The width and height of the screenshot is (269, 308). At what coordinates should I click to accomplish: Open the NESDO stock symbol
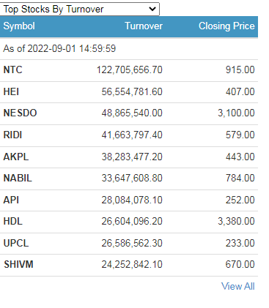pyautogui.click(x=20, y=113)
